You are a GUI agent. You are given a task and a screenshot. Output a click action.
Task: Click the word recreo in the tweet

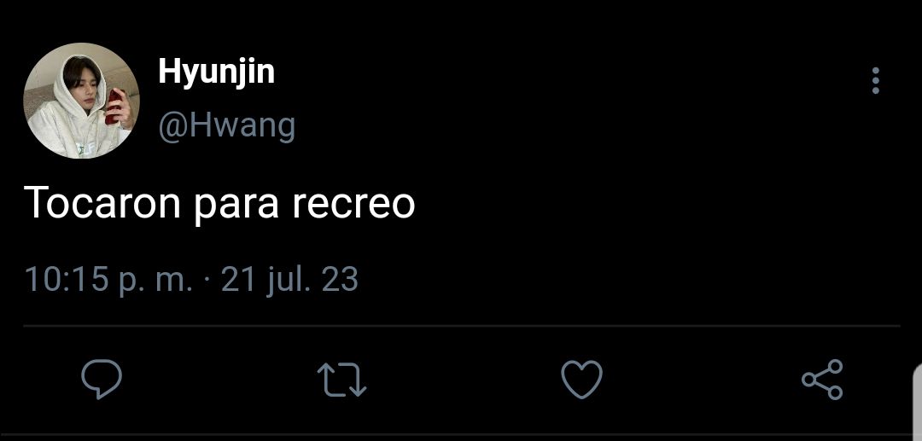(x=353, y=205)
